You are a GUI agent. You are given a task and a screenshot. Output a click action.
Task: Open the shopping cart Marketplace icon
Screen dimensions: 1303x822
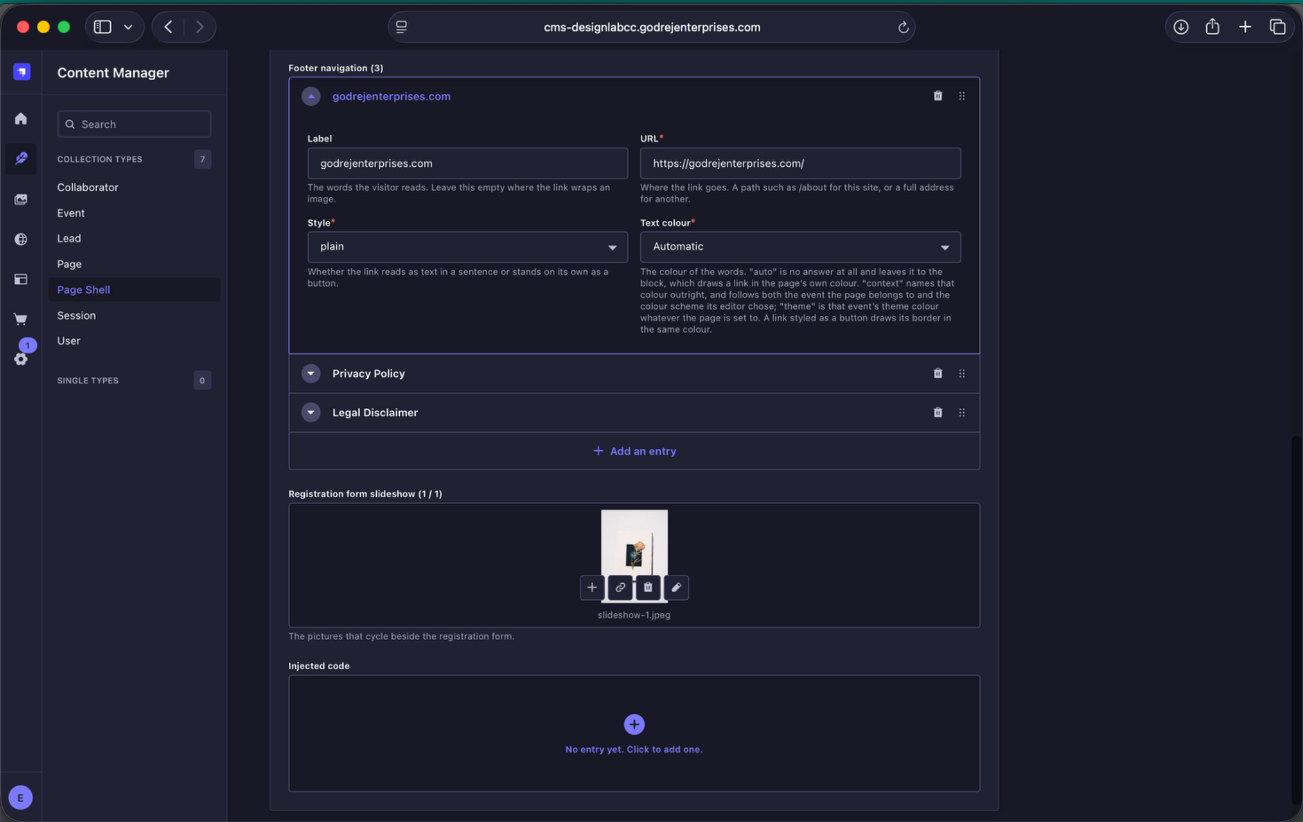pos(21,319)
